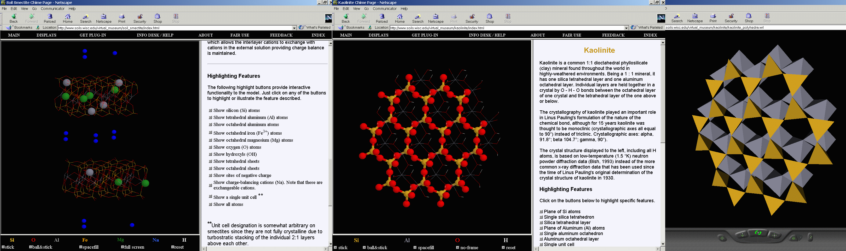Click the crosshair seek button in the 3D viewer
The image size is (846, 251).
tap(722, 238)
